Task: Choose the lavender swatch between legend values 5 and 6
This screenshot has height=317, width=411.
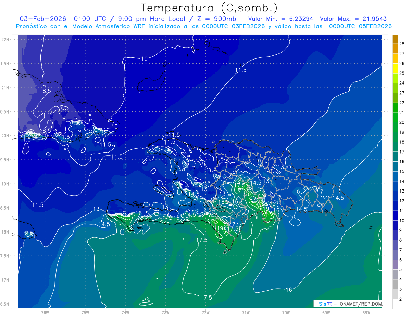Action: point(395,265)
